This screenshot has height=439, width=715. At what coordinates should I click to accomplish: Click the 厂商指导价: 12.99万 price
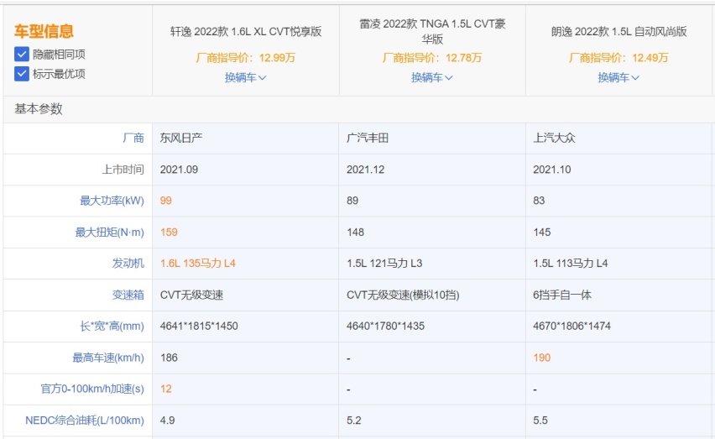pos(246,58)
